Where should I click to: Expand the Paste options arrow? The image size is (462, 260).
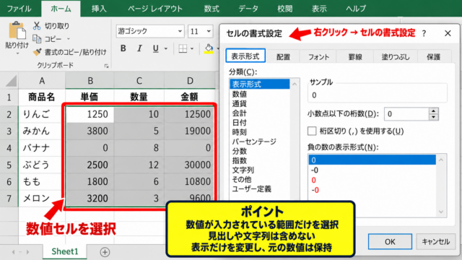(17, 53)
